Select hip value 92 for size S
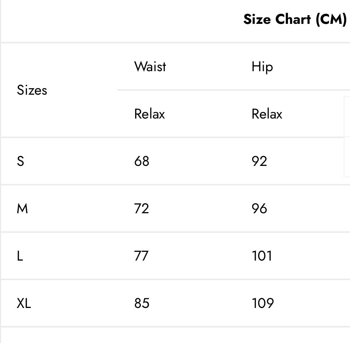The image size is (350, 343). [259, 161]
